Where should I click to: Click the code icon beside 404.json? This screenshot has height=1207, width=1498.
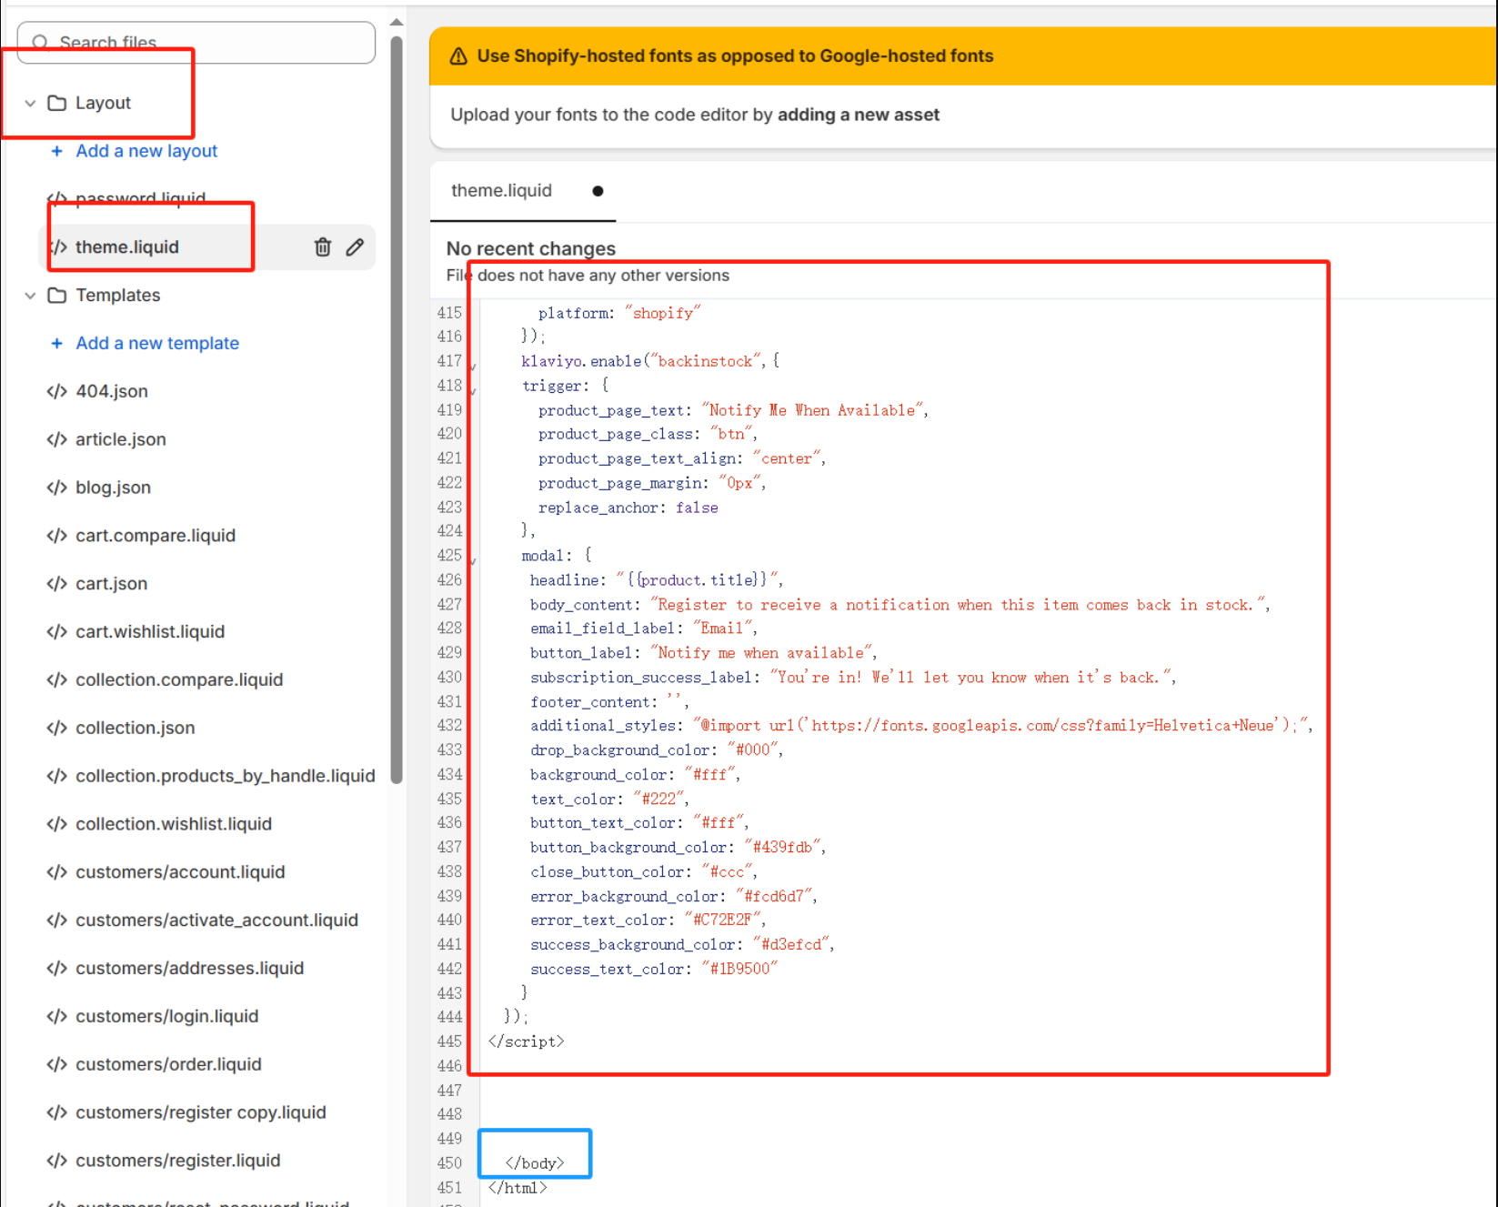tap(56, 391)
